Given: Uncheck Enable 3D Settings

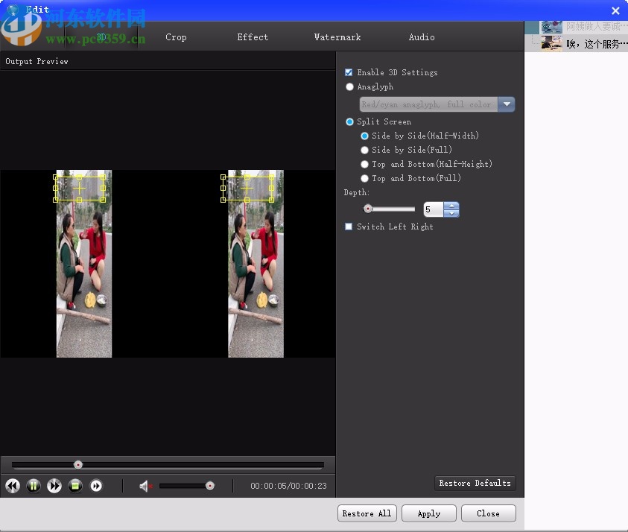Looking at the screenshot, I should tap(349, 72).
